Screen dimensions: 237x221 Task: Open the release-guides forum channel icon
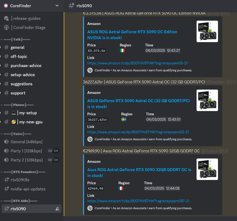coord(6,19)
